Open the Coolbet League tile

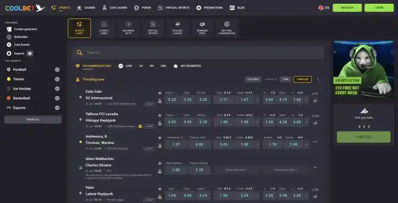pyautogui.click(x=177, y=28)
